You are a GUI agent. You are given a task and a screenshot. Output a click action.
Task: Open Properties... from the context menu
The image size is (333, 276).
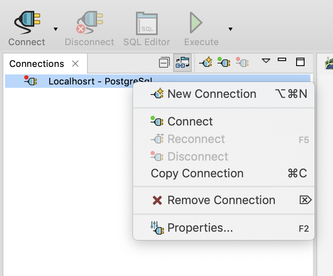200,228
